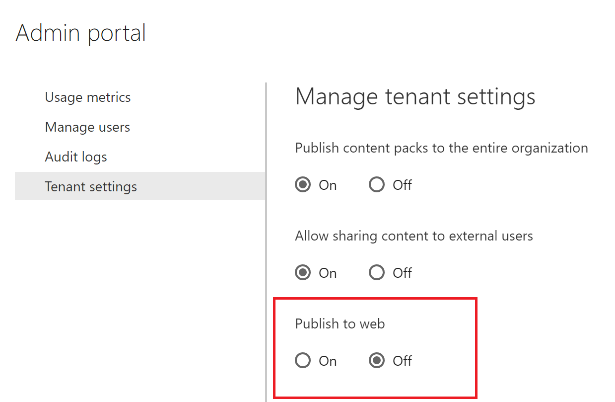Click the 'Off' text label under Publish content packs
This screenshot has width=615, height=402.
click(x=402, y=185)
